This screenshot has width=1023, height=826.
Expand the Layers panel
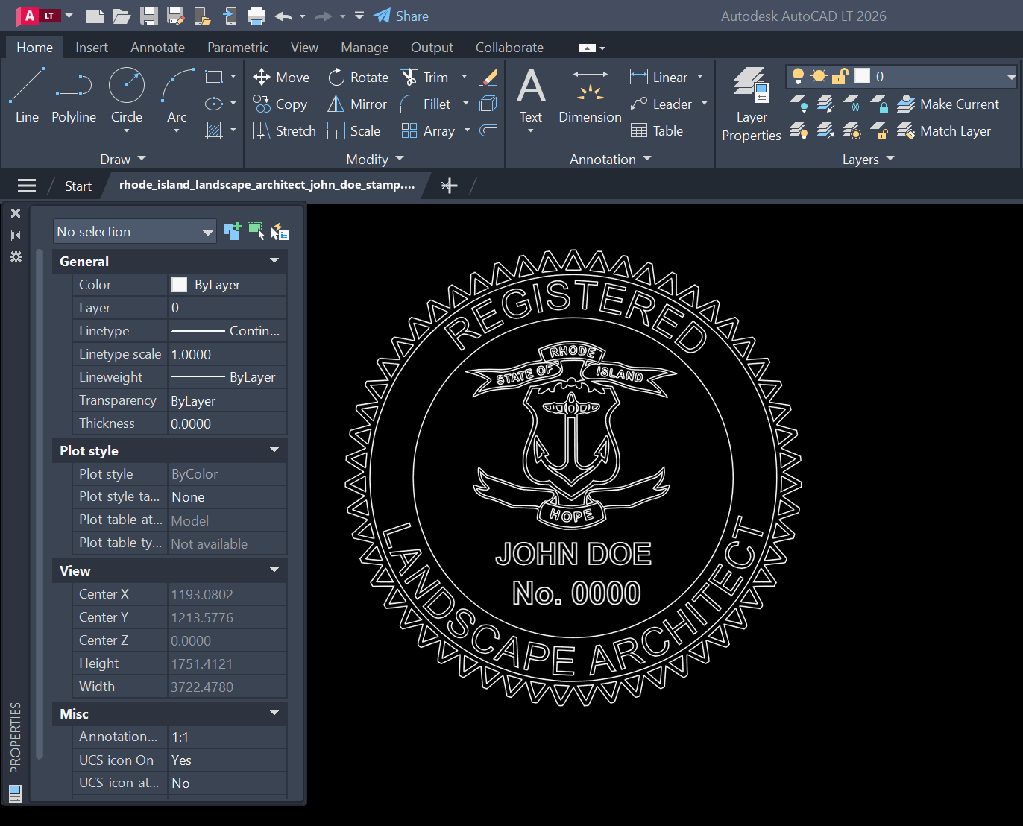click(869, 159)
